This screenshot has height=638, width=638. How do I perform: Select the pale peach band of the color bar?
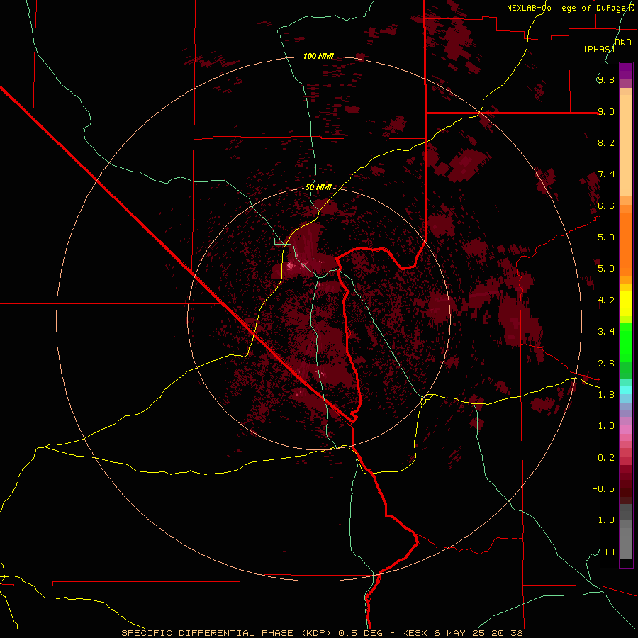[x=626, y=145]
